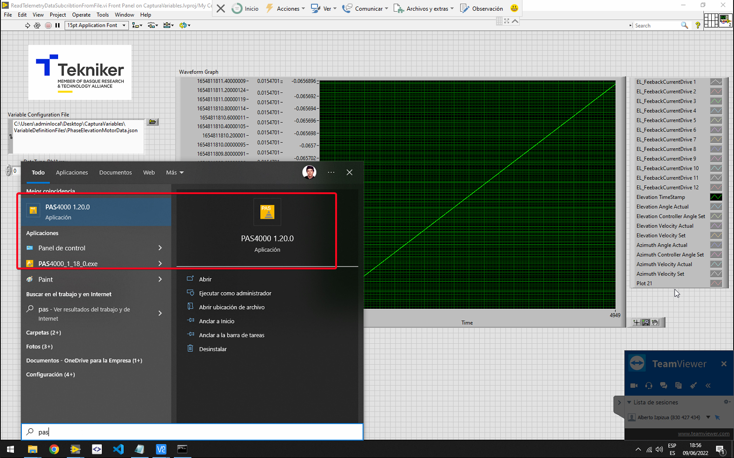
Task: Click the TeamViewer video camera icon
Action: (634, 386)
